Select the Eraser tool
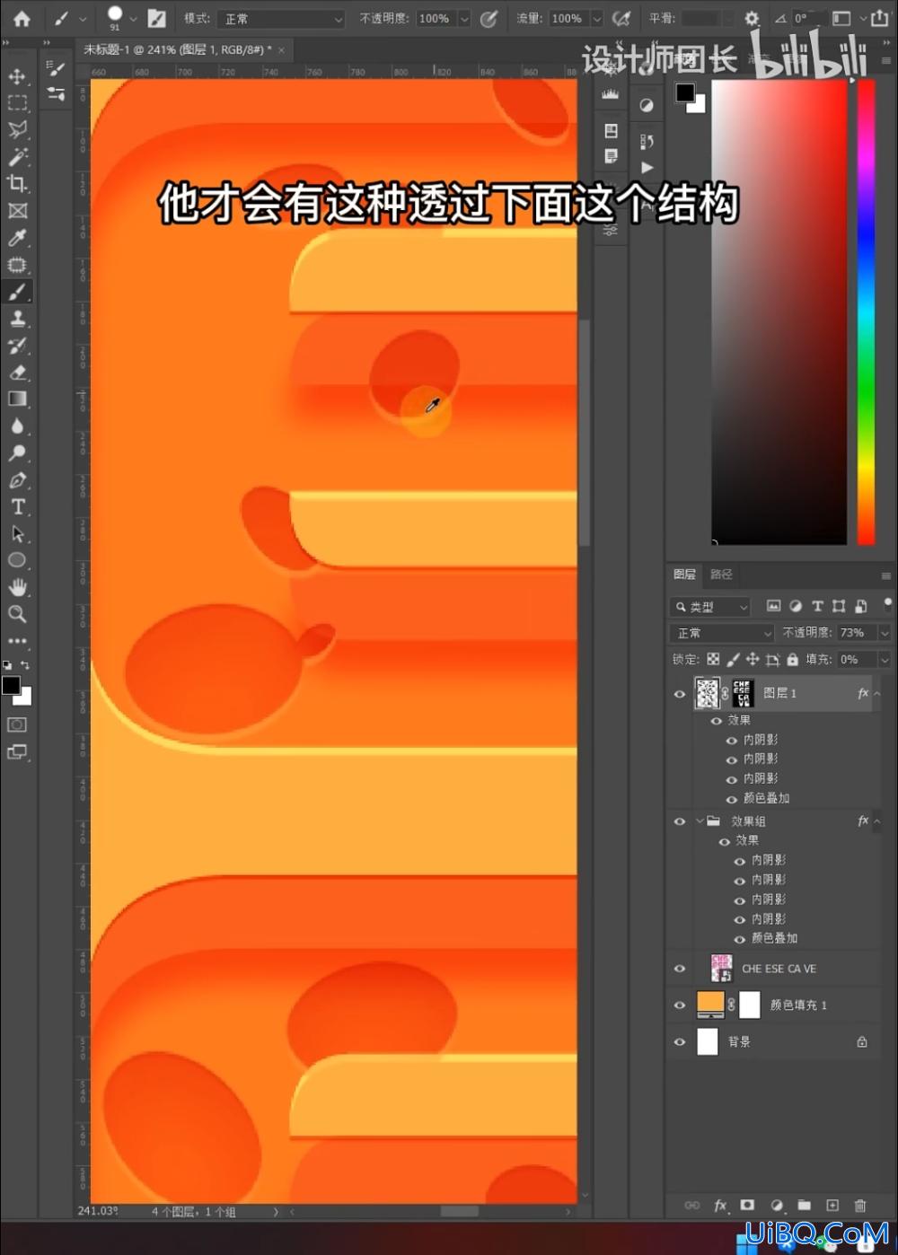Viewport: 898px width, 1255px height. [17, 373]
